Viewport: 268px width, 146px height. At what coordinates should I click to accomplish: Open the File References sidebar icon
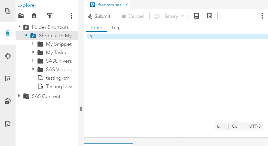(x=8, y=124)
